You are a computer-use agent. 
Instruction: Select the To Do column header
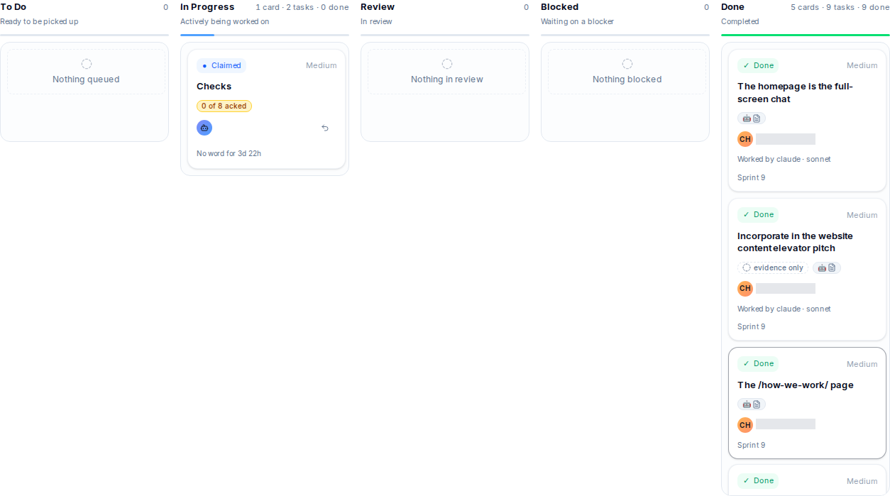click(13, 7)
